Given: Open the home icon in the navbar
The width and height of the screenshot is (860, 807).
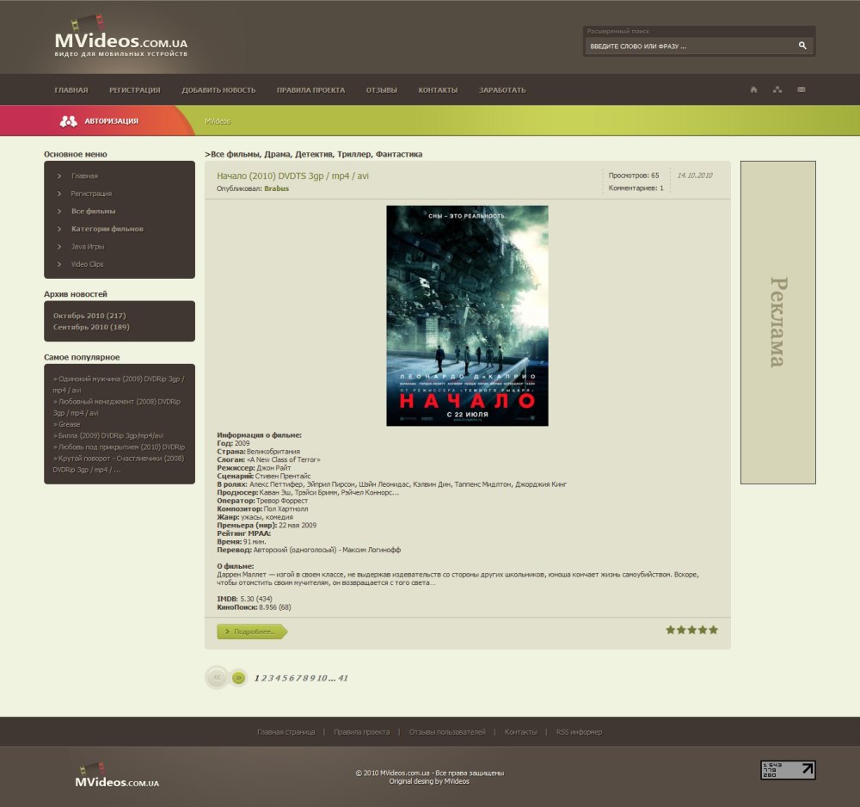Looking at the screenshot, I should click(x=753, y=89).
